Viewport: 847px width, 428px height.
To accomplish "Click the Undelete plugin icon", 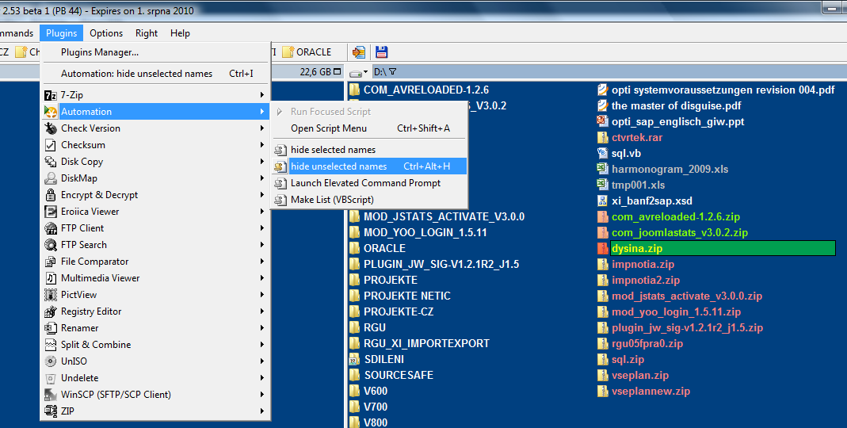I will (50, 378).
